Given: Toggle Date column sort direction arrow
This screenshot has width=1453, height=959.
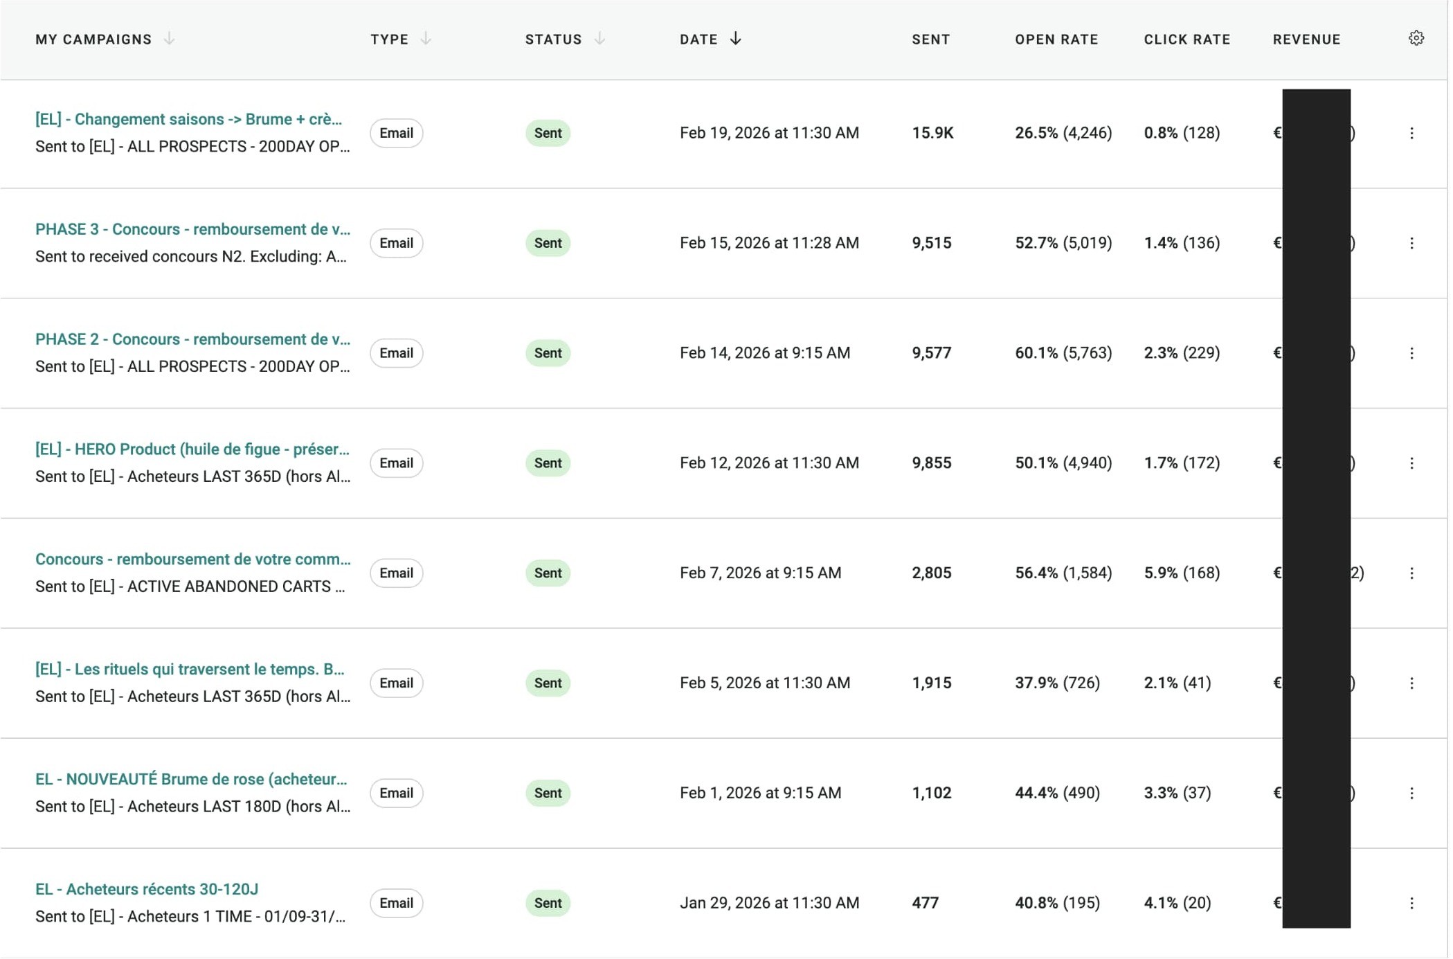Looking at the screenshot, I should (735, 39).
